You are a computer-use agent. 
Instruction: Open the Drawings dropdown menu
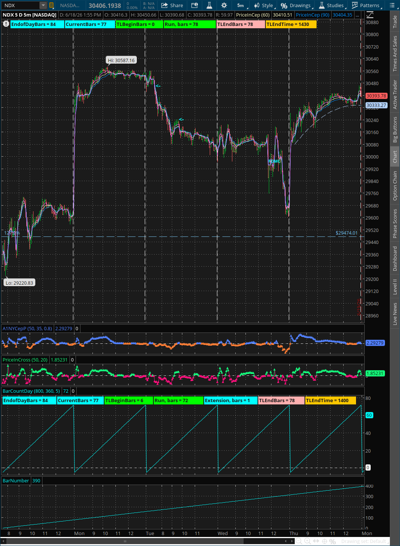pyautogui.click(x=297, y=5)
